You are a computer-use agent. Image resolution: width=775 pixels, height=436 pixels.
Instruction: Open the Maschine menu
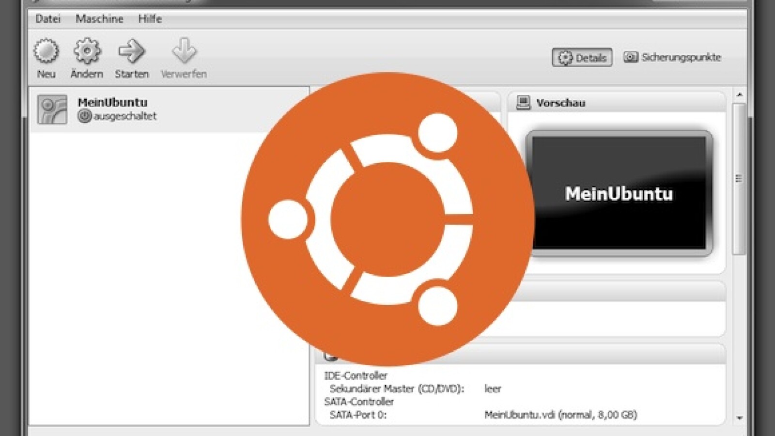coord(99,19)
